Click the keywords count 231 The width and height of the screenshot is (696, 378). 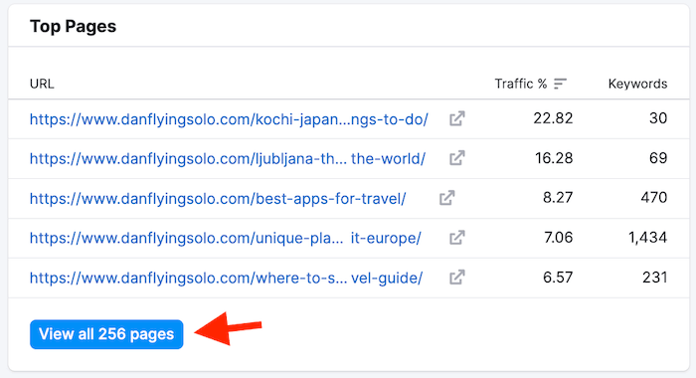coord(654,278)
